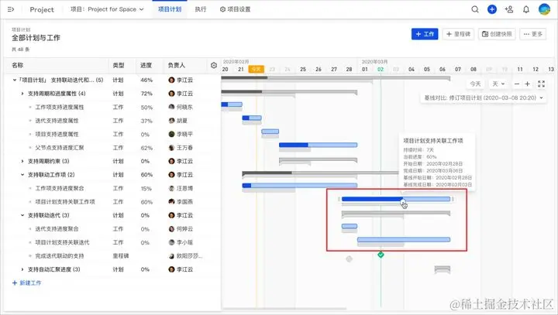Click the 名称 column header
The height and width of the screenshot is (315, 558).
click(x=17, y=66)
